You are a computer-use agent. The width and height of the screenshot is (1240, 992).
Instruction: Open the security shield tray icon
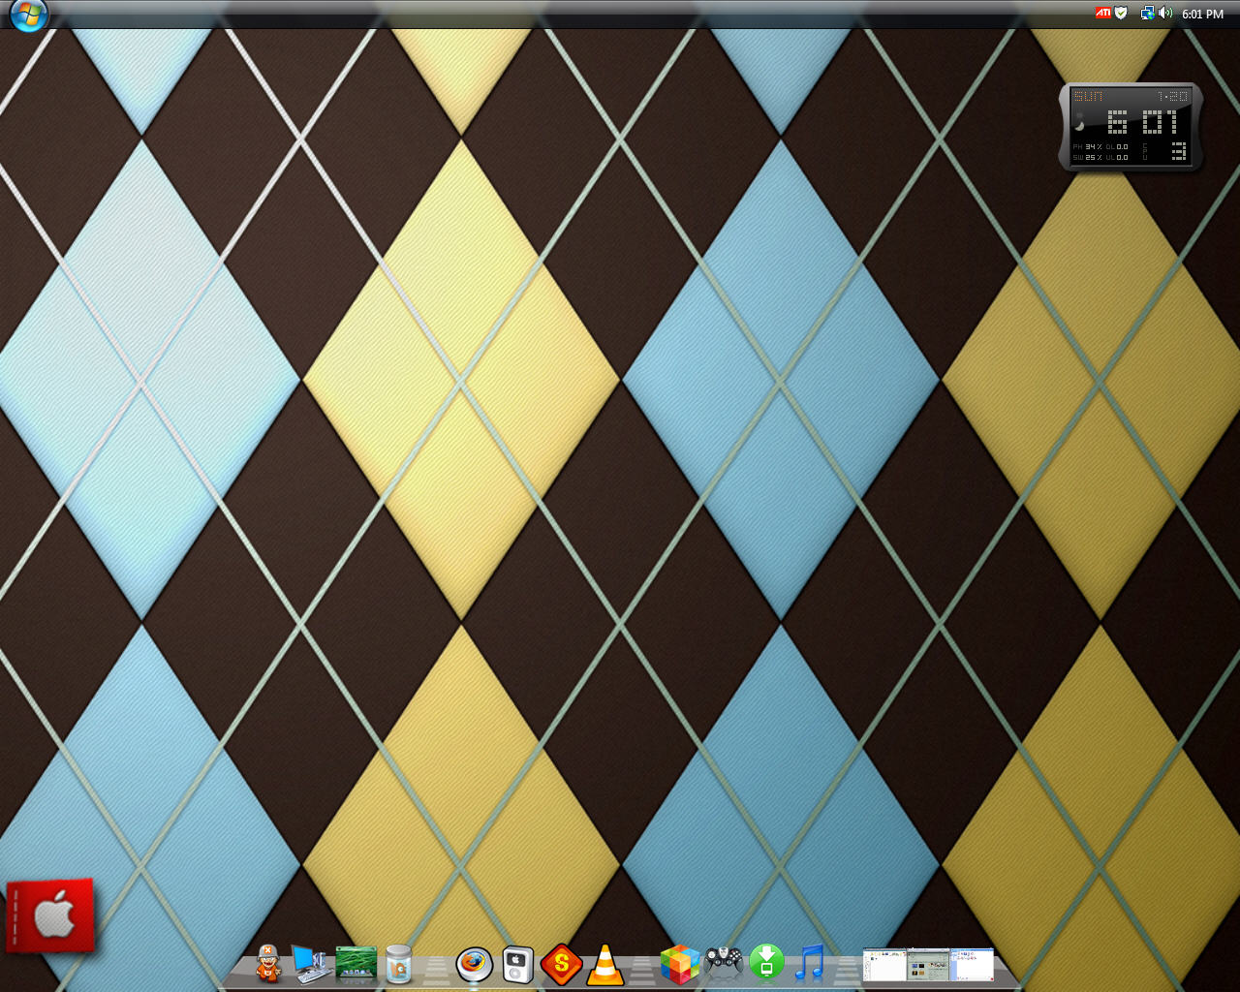click(1121, 14)
